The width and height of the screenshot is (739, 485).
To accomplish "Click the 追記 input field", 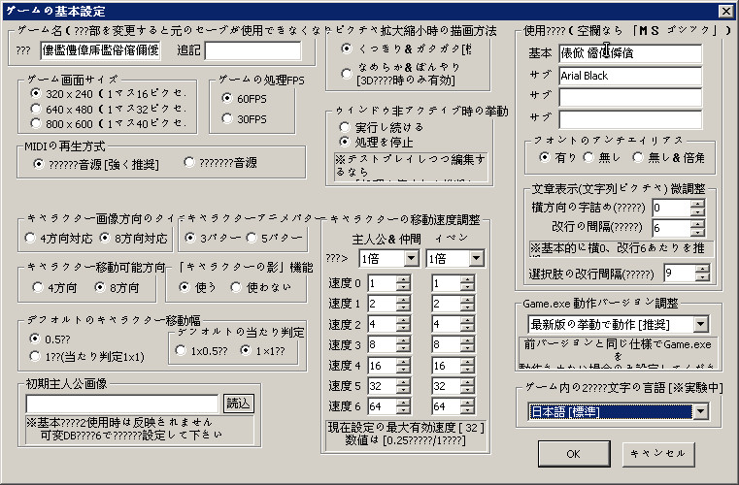I will pos(253,50).
